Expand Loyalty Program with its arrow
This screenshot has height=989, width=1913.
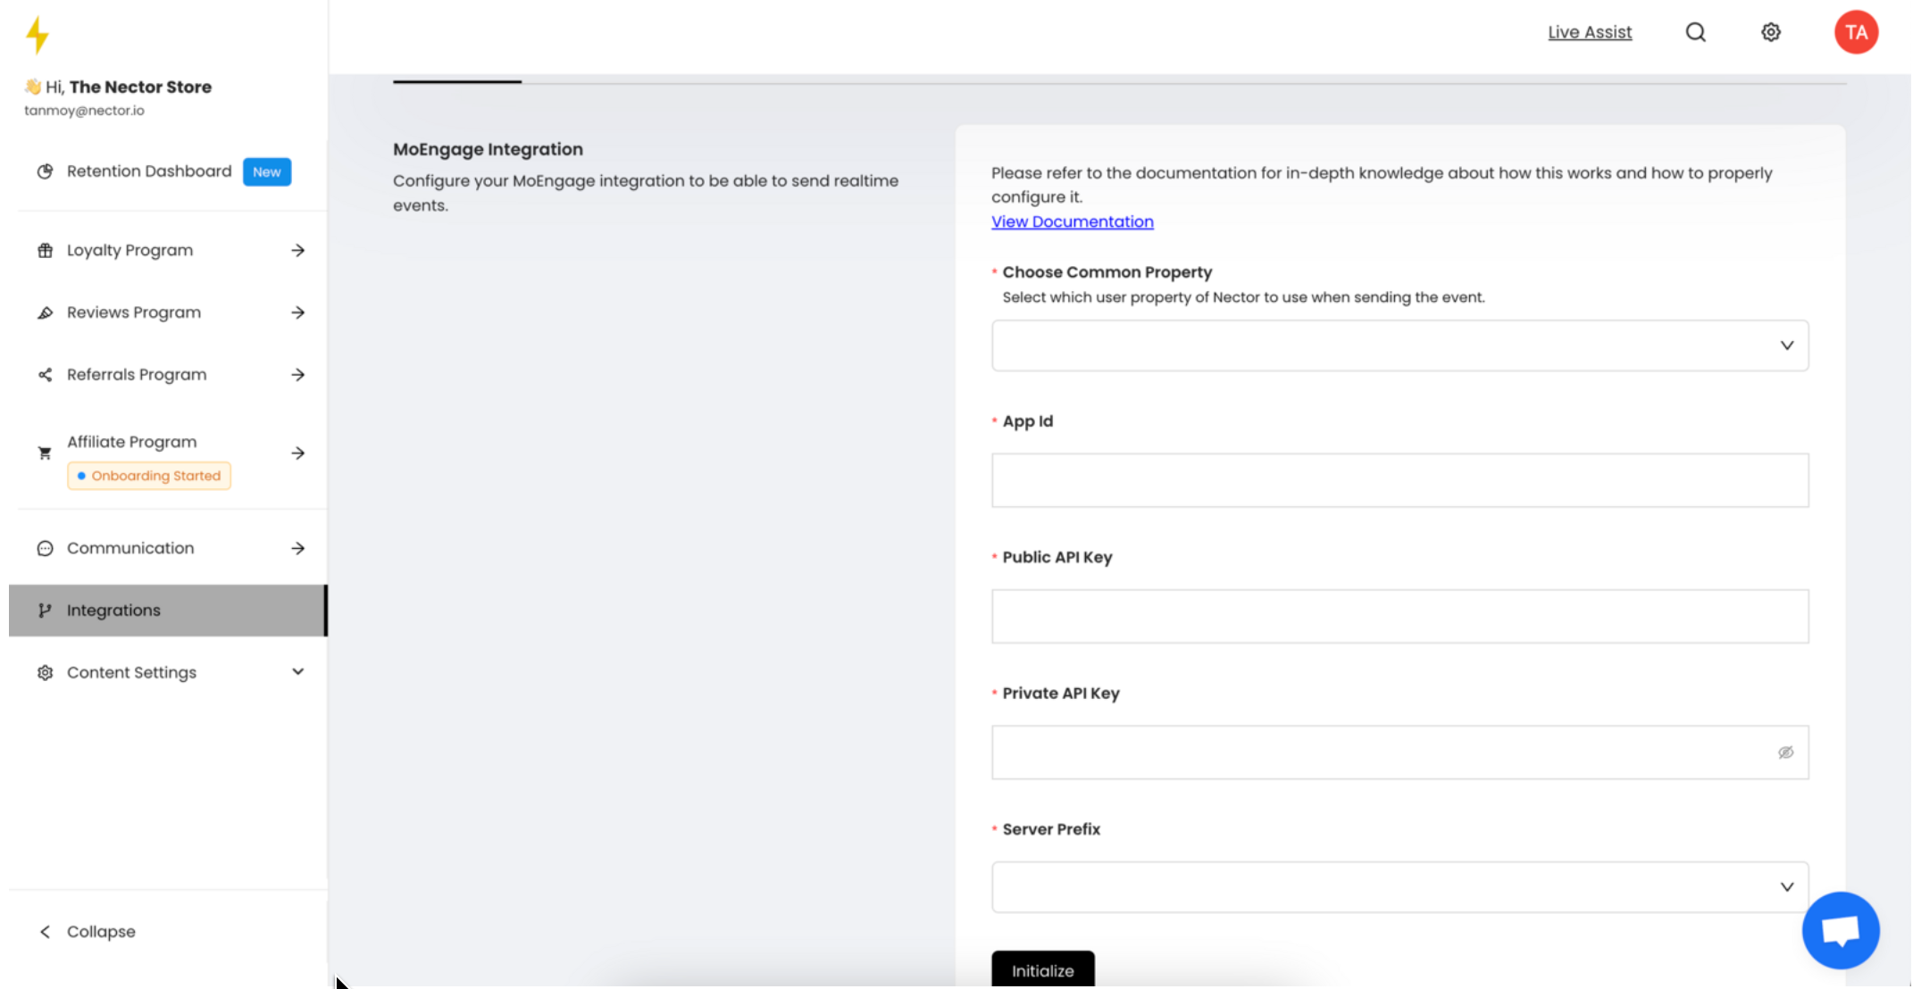click(297, 251)
